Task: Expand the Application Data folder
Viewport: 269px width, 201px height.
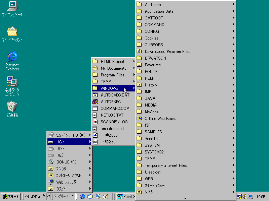Action: (186, 11)
